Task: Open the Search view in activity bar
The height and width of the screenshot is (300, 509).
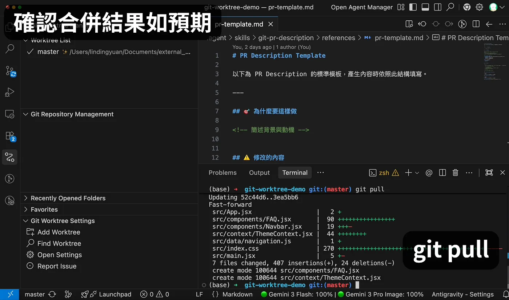Action: 10,49
